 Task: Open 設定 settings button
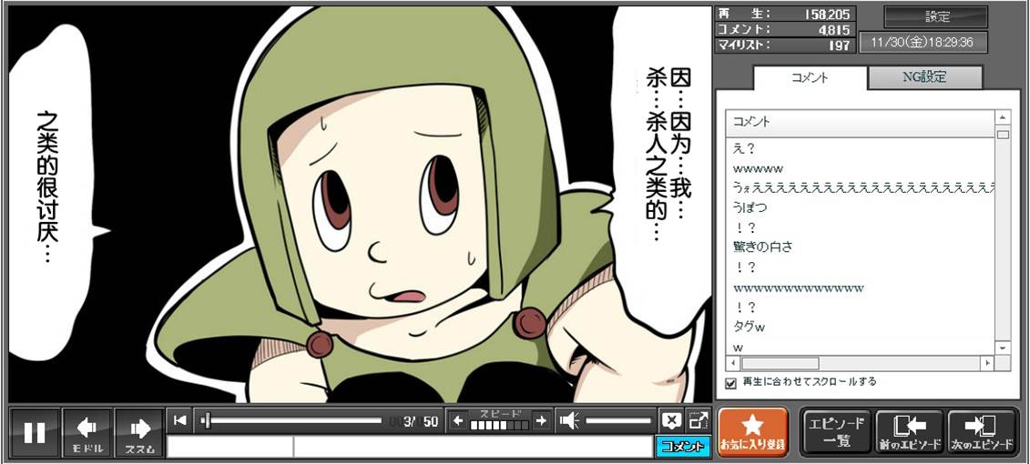pyautogui.click(x=936, y=16)
